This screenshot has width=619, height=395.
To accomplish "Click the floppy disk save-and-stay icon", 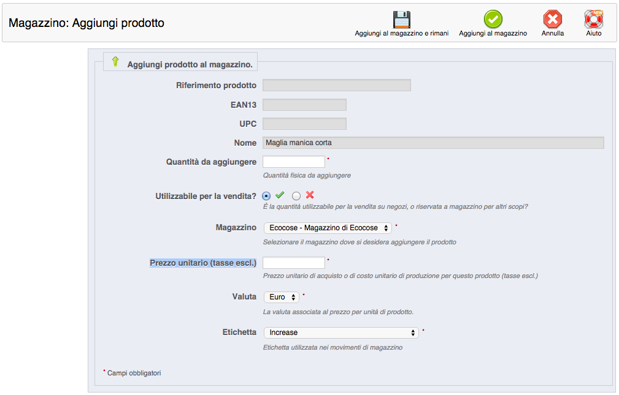I will pyautogui.click(x=402, y=19).
